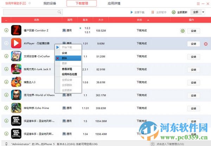This screenshot has width=211, height=146.
Task: Click the version 1.5 GTA app icon
Action: (x=16, y=121)
